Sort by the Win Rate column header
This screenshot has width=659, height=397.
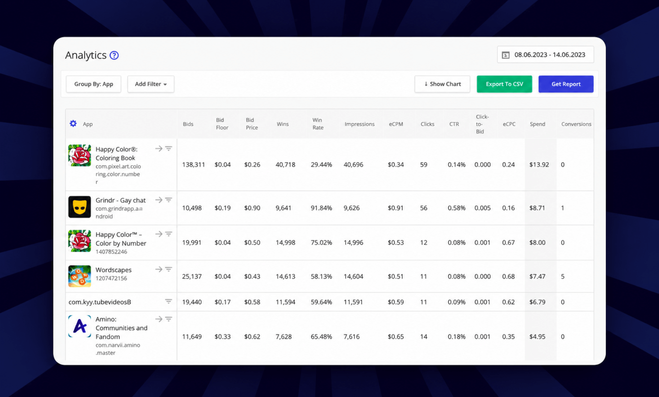[x=318, y=124]
